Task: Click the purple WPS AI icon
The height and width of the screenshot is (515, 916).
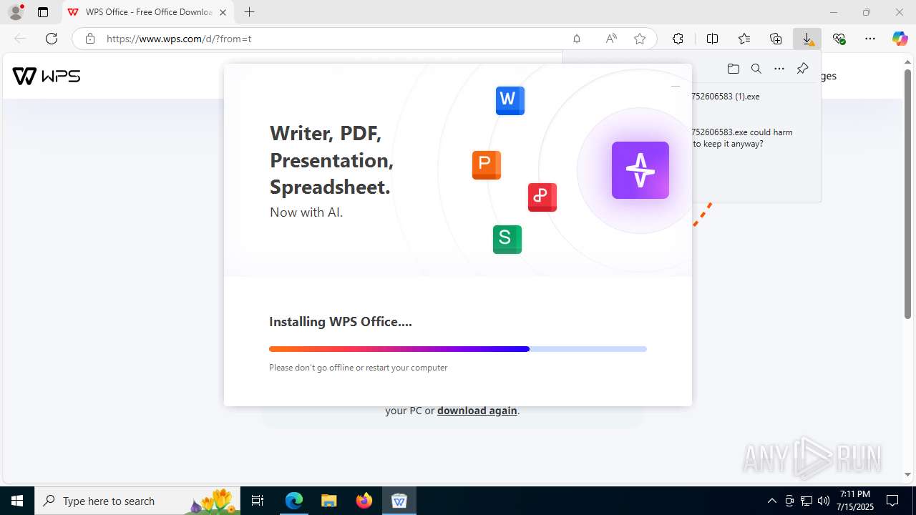Action: pos(640,170)
